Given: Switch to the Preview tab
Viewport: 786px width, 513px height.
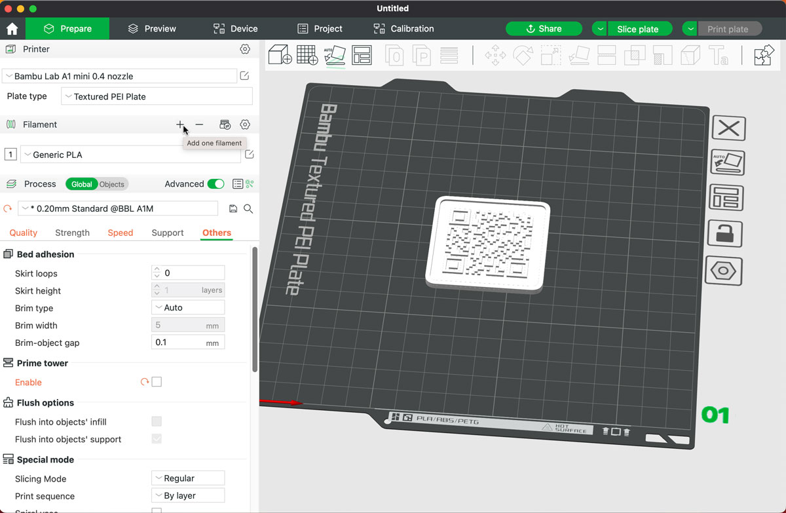Looking at the screenshot, I should 151,28.
